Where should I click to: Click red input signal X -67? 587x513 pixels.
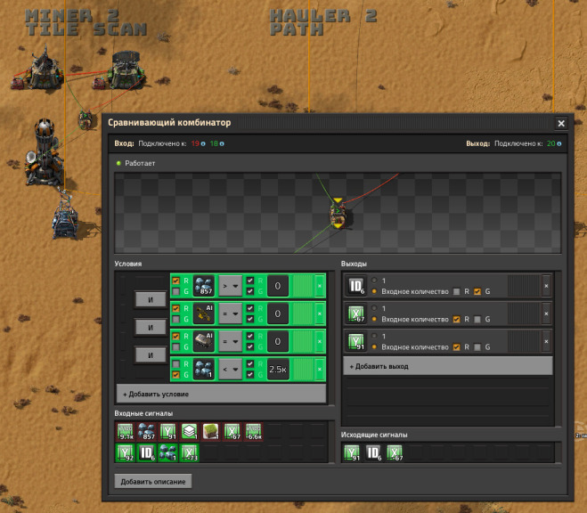pos(232,432)
